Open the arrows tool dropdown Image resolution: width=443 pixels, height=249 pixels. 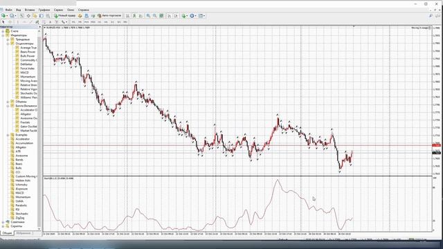[x=66, y=21]
